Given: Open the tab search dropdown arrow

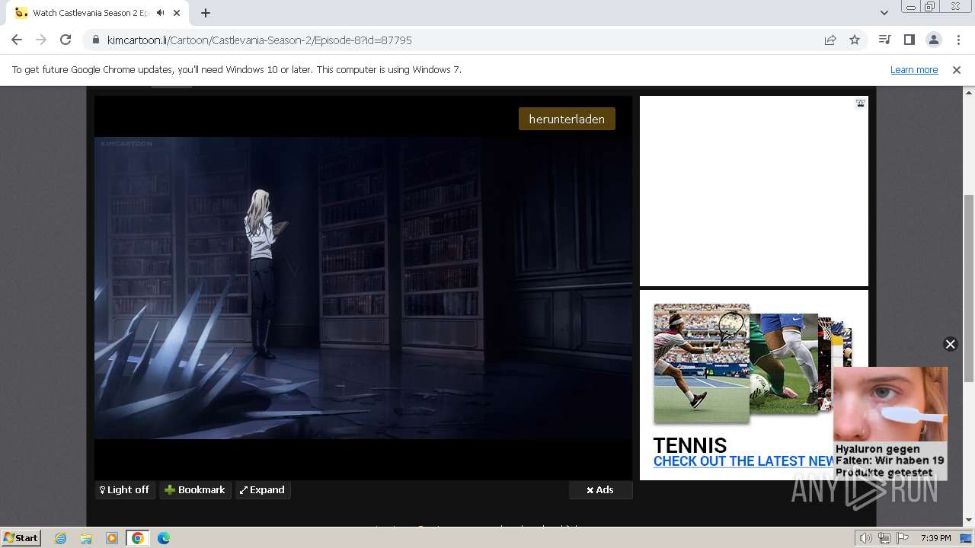Looking at the screenshot, I should click(884, 13).
